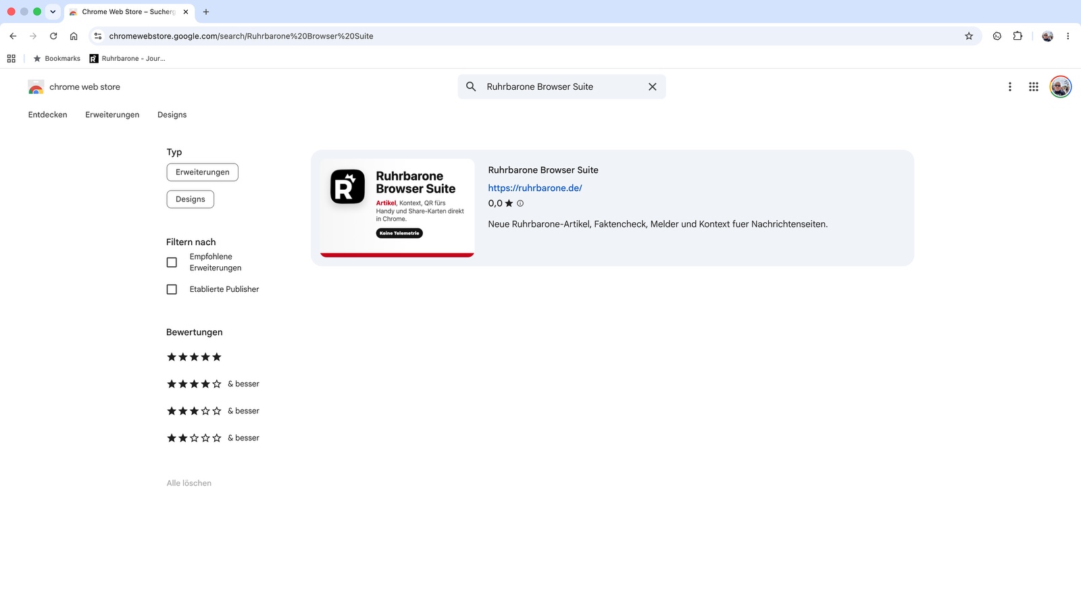Image resolution: width=1081 pixels, height=608 pixels.
Task: Filter by four stars & besser
Action: click(213, 384)
